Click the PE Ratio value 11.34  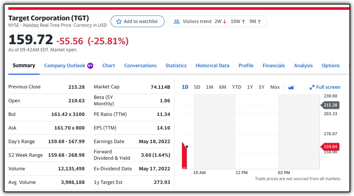[x=163, y=114]
